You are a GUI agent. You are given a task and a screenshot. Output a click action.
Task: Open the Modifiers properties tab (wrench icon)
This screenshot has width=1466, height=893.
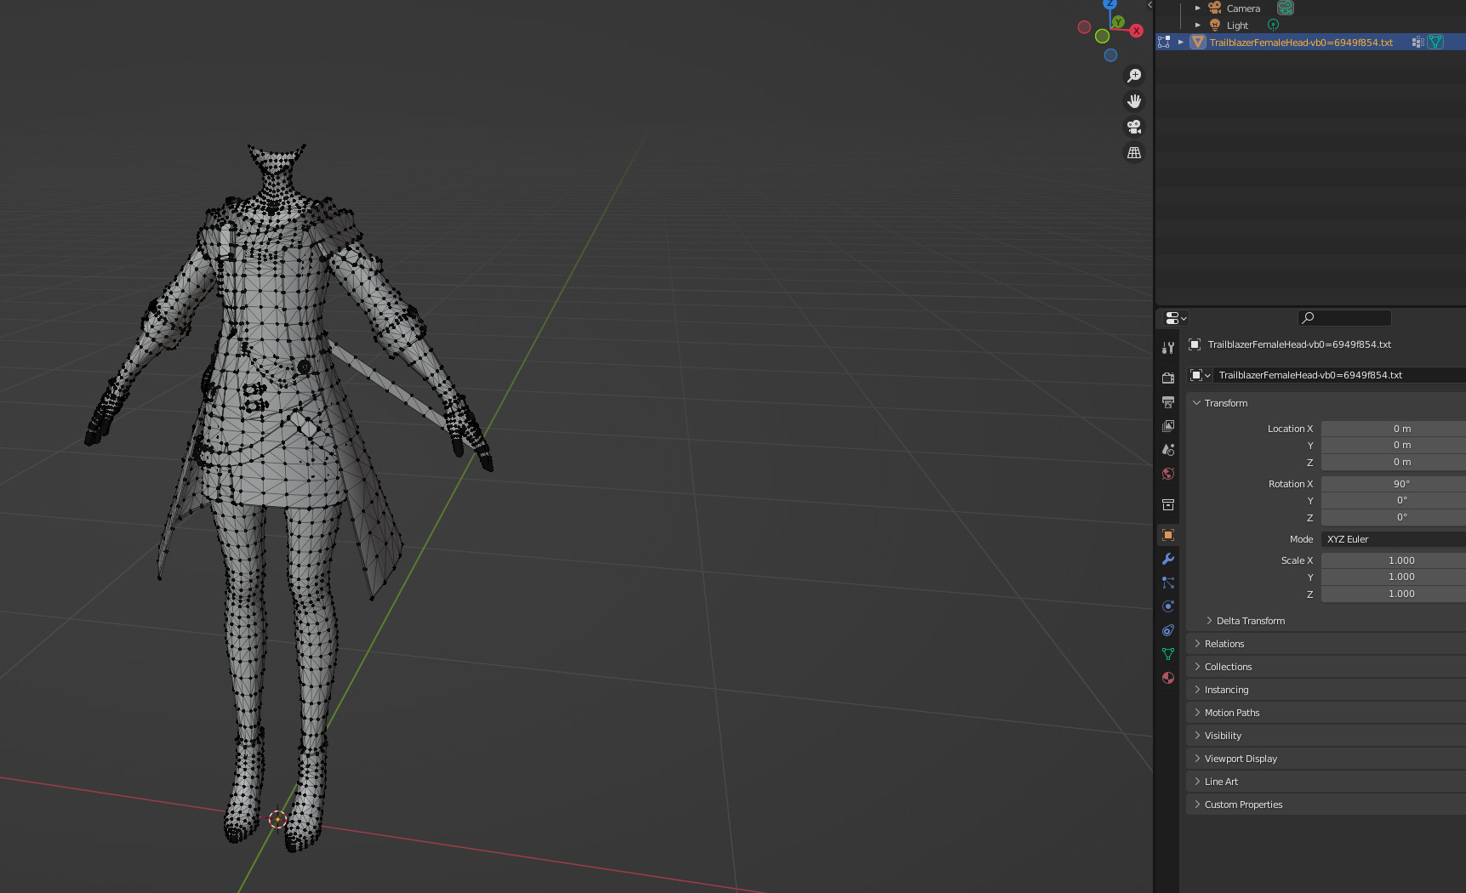(x=1168, y=559)
